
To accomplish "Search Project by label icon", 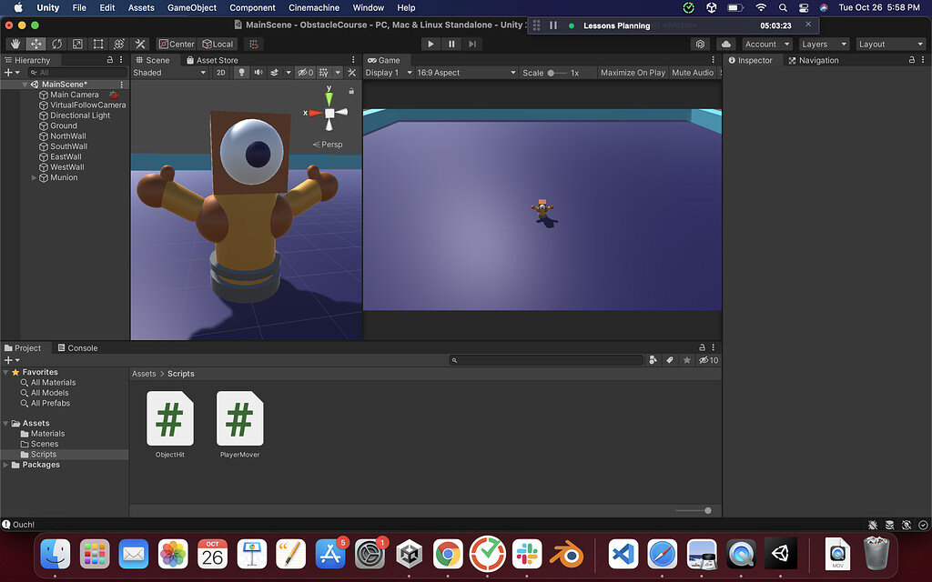I will click(670, 360).
